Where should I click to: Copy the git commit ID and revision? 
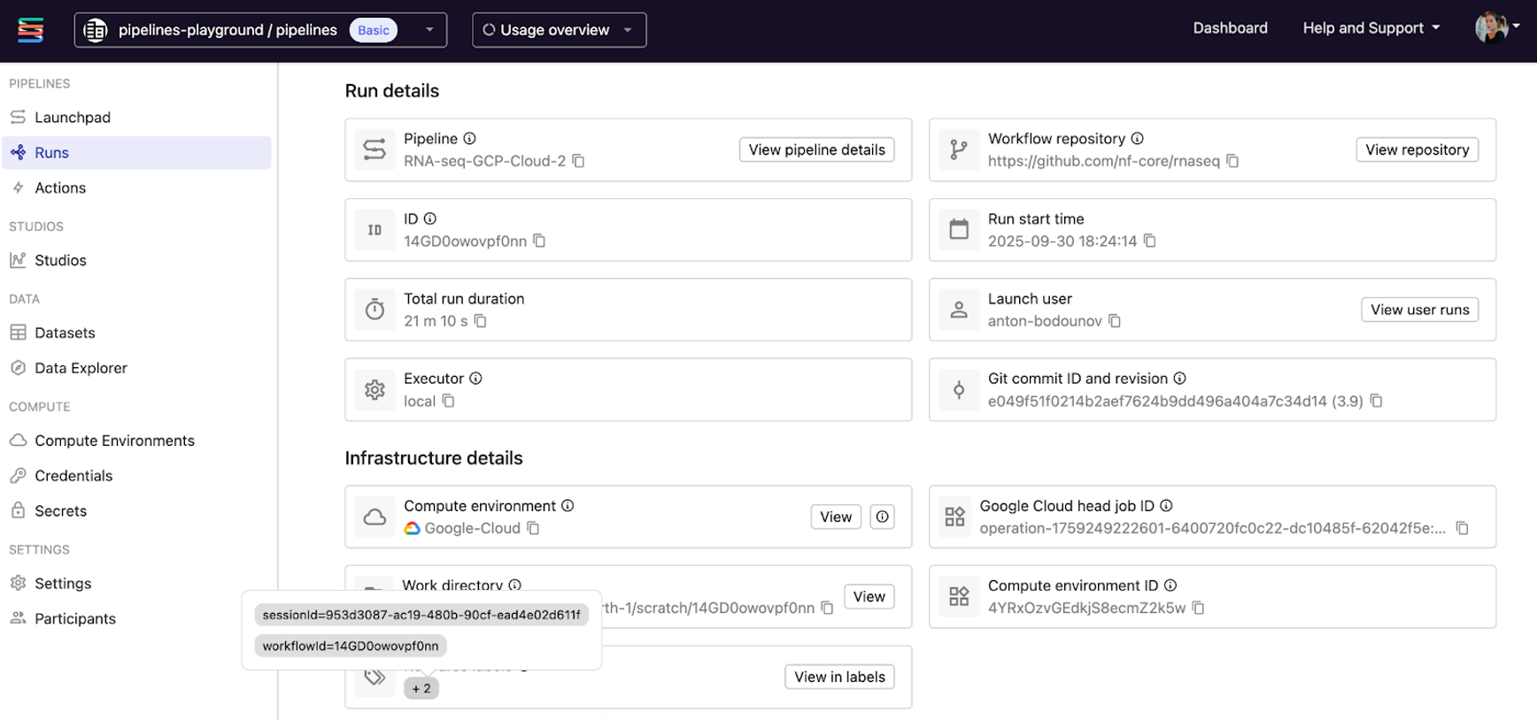[x=1376, y=401]
